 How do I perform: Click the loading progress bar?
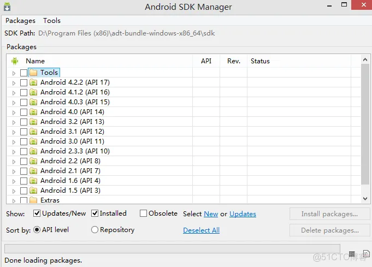(172, 249)
